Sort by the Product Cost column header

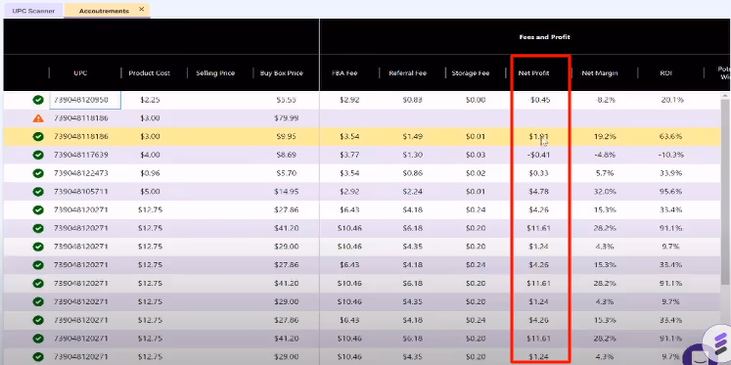[149, 73]
